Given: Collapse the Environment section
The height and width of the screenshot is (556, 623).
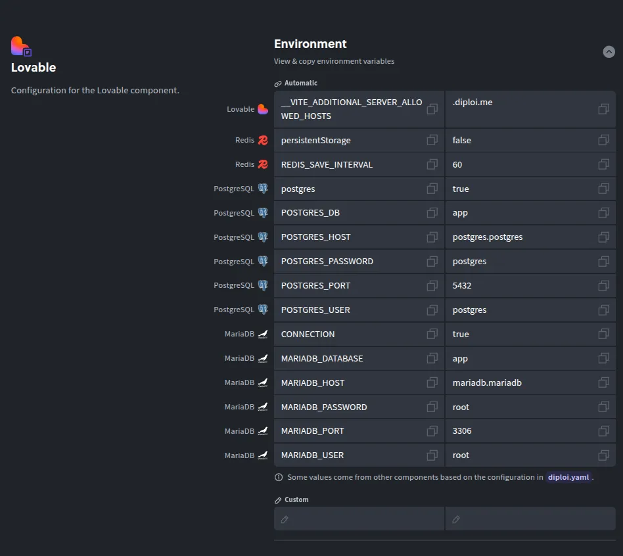Looking at the screenshot, I should [609, 52].
